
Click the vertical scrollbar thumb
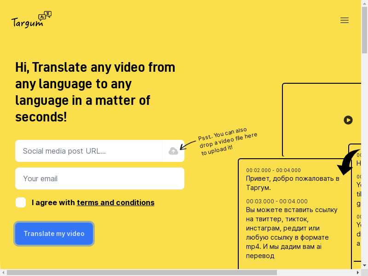coord(364,30)
